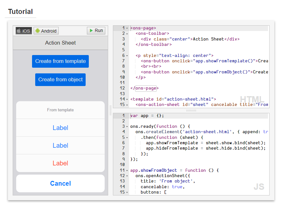This screenshot has width=281, height=204.
Task: Run the tutorial code
Action: point(96,31)
